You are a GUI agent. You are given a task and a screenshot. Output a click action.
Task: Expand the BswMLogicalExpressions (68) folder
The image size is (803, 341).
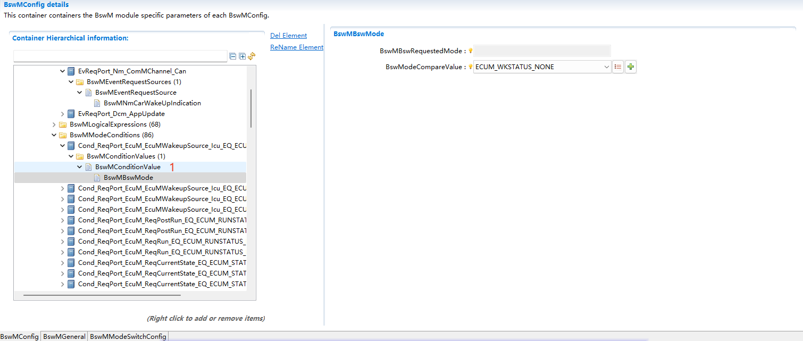54,124
